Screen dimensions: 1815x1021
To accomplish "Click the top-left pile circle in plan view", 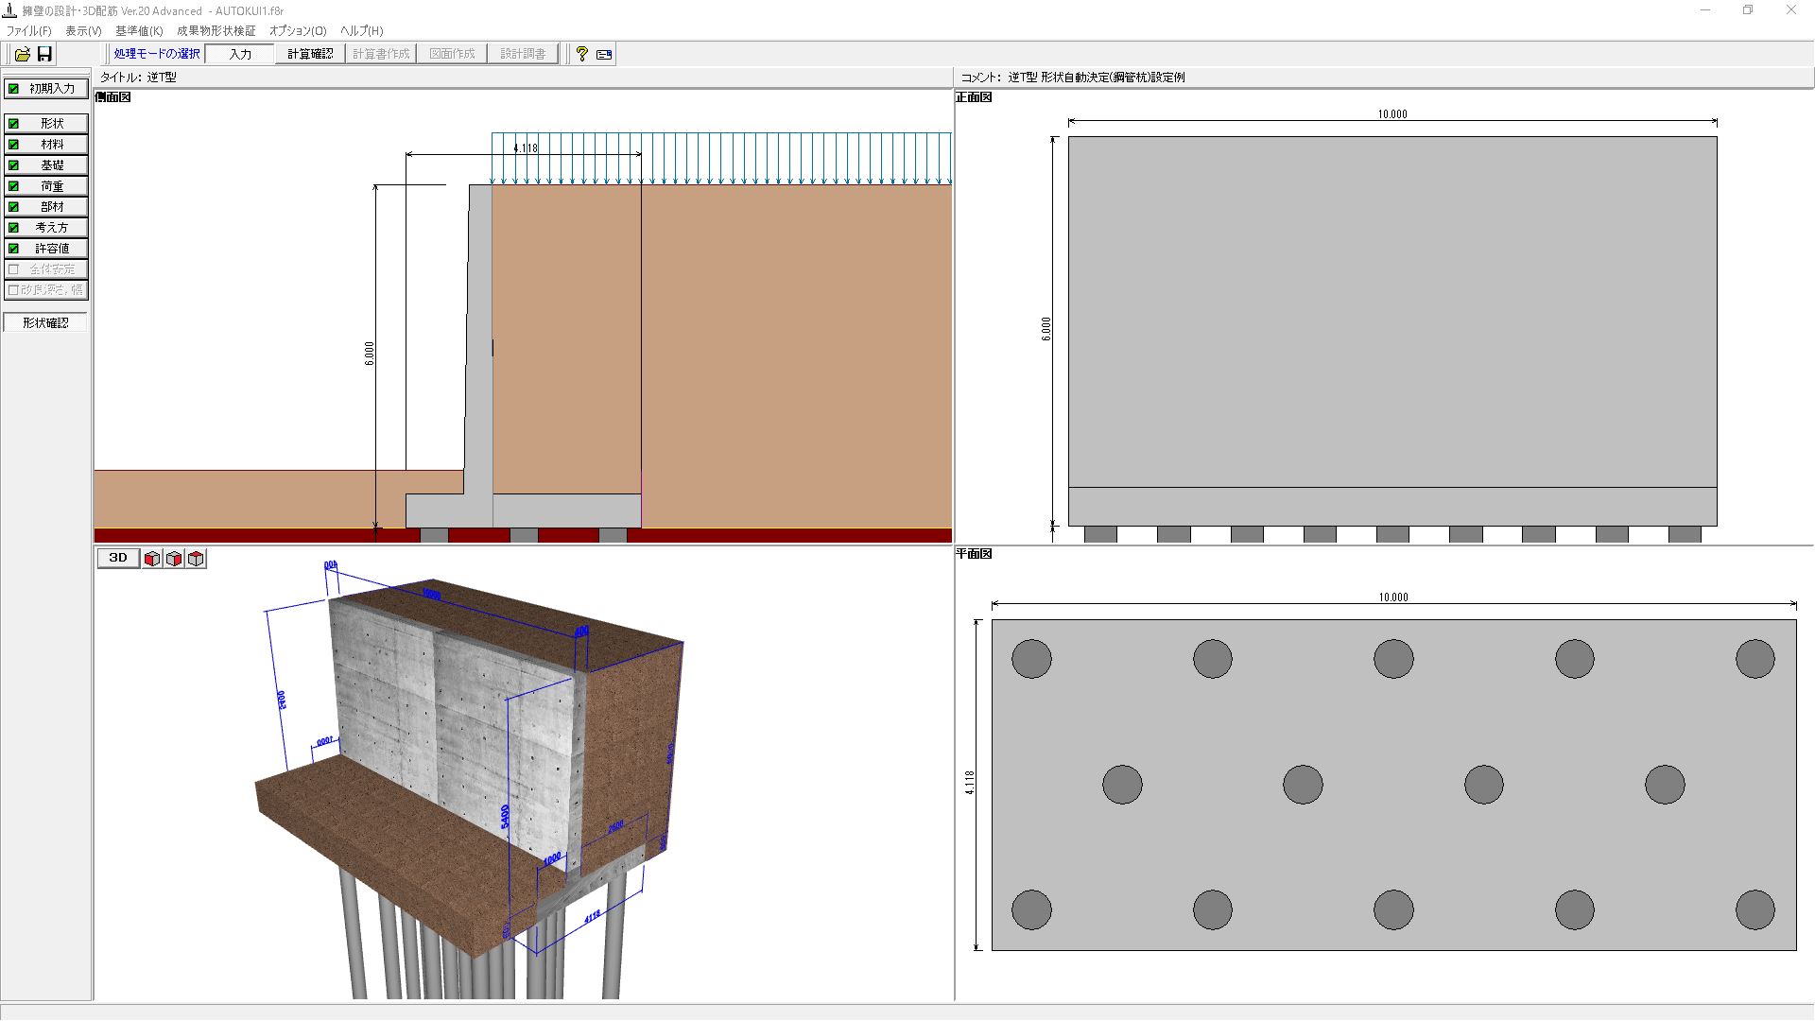I will [1031, 659].
